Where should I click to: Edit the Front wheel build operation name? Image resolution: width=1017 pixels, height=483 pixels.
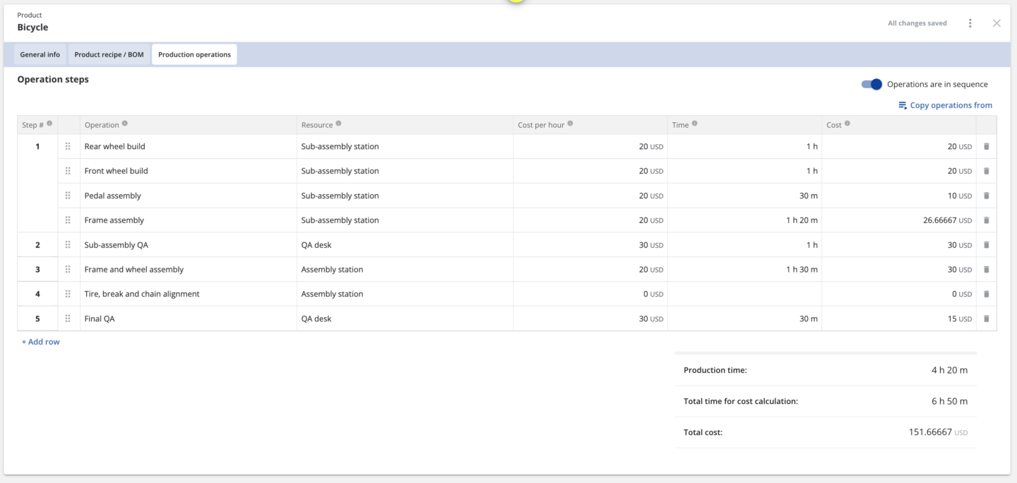[x=188, y=171]
